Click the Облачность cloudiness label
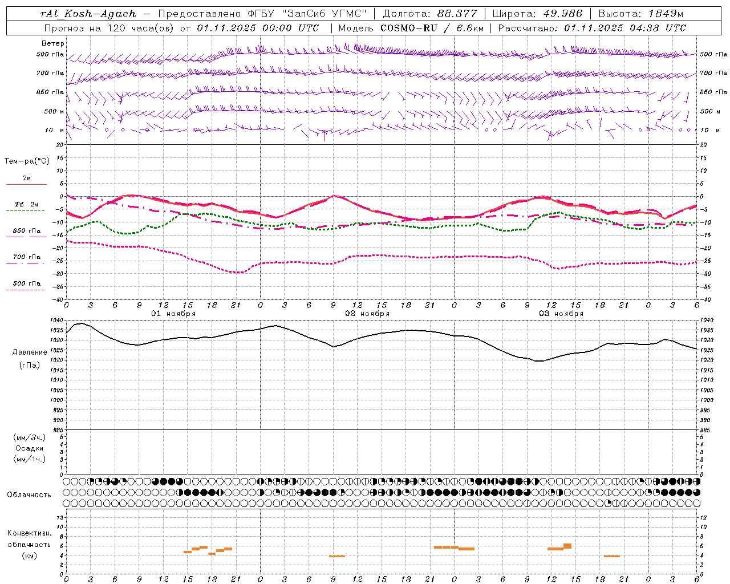This screenshot has width=730, height=584. click(29, 495)
